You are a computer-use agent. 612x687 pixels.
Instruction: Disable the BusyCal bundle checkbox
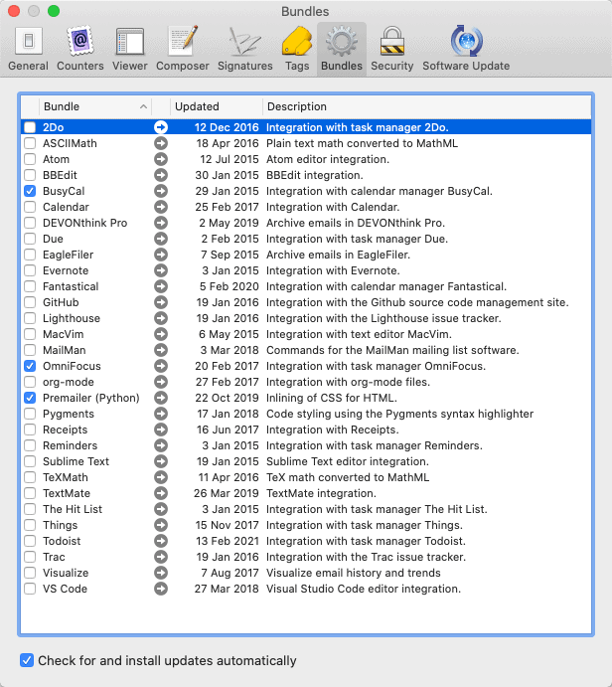point(30,191)
